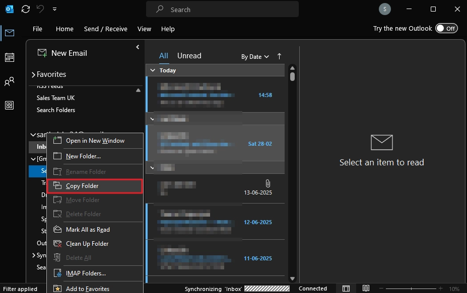
Task: Open the Calendar view in the sidebar
Action: (9, 57)
